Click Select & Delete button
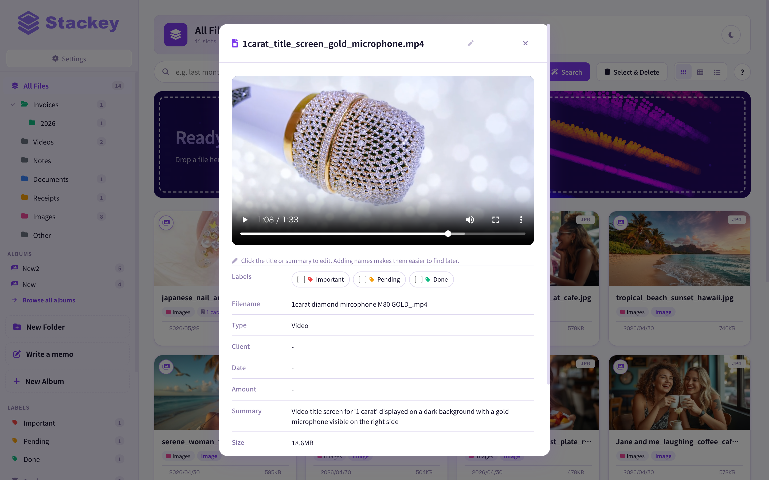Screen dimensions: 769x480 (x=632, y=72)
